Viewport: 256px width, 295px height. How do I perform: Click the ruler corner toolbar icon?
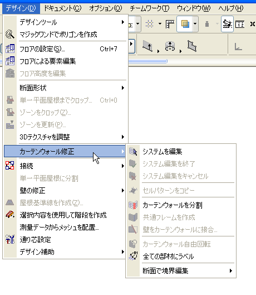(x=170, y=24)
